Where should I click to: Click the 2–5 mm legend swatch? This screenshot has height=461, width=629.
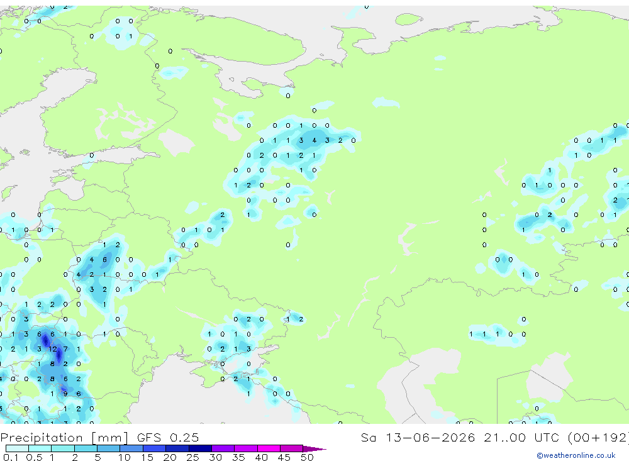click(86, 448)
